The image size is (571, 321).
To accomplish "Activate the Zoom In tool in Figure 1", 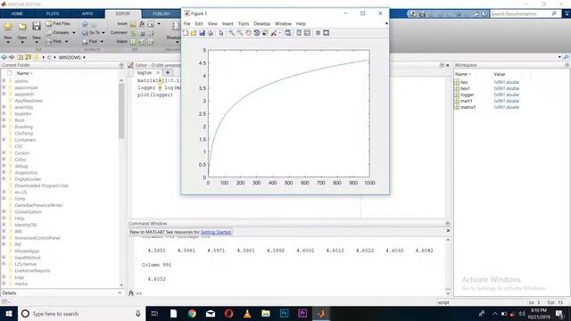I will [x=231, y=33].
